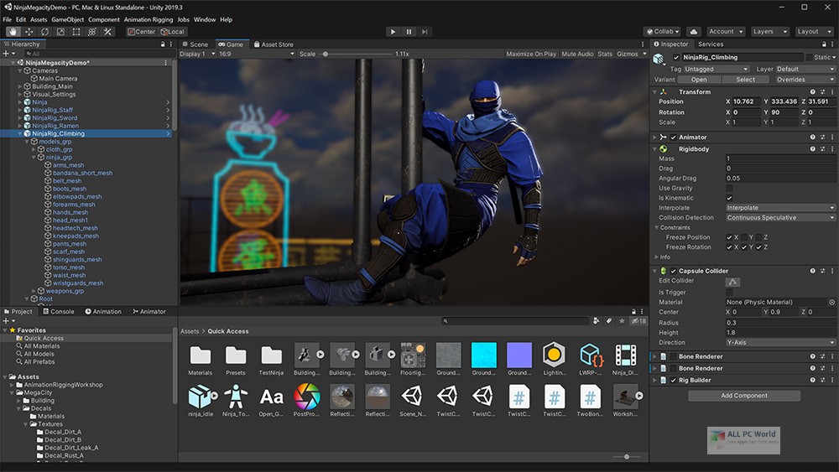Open the Assets menu
The height and width of the screenshot is (472, 839).
pyautogui.click(x=39, y=20)
